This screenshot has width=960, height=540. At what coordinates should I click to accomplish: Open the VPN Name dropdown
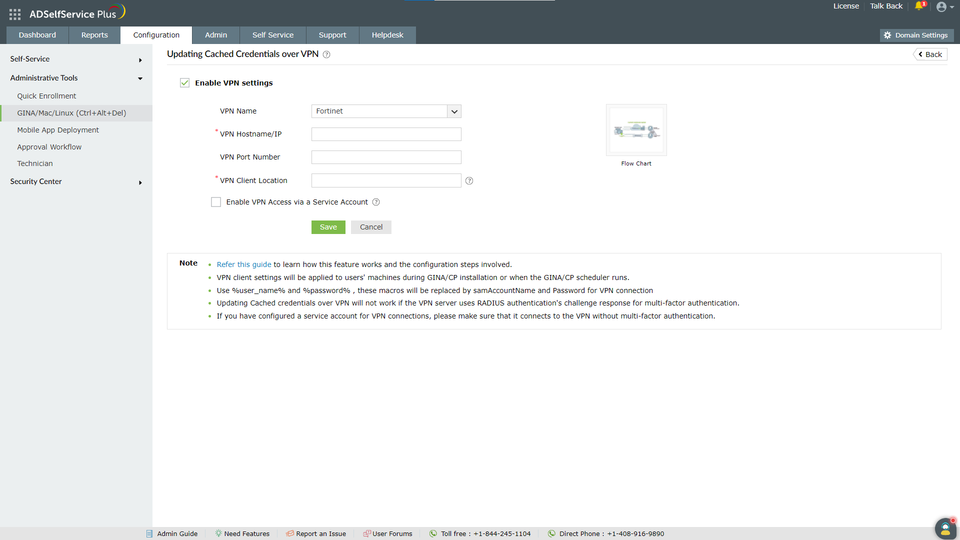click(454, 111)
